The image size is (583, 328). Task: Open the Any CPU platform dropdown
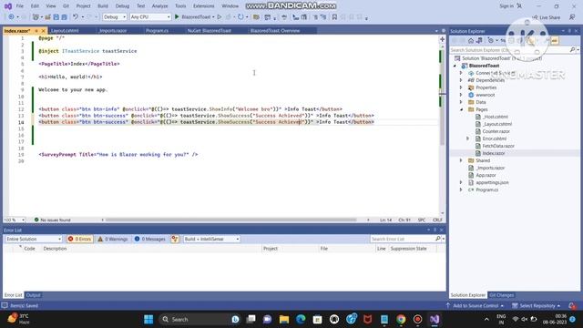[x=150, y=17]
